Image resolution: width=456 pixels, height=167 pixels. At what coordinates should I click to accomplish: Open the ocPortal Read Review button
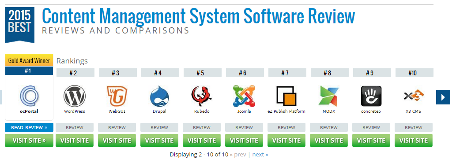pyautogui.click(x=29, y=127)
